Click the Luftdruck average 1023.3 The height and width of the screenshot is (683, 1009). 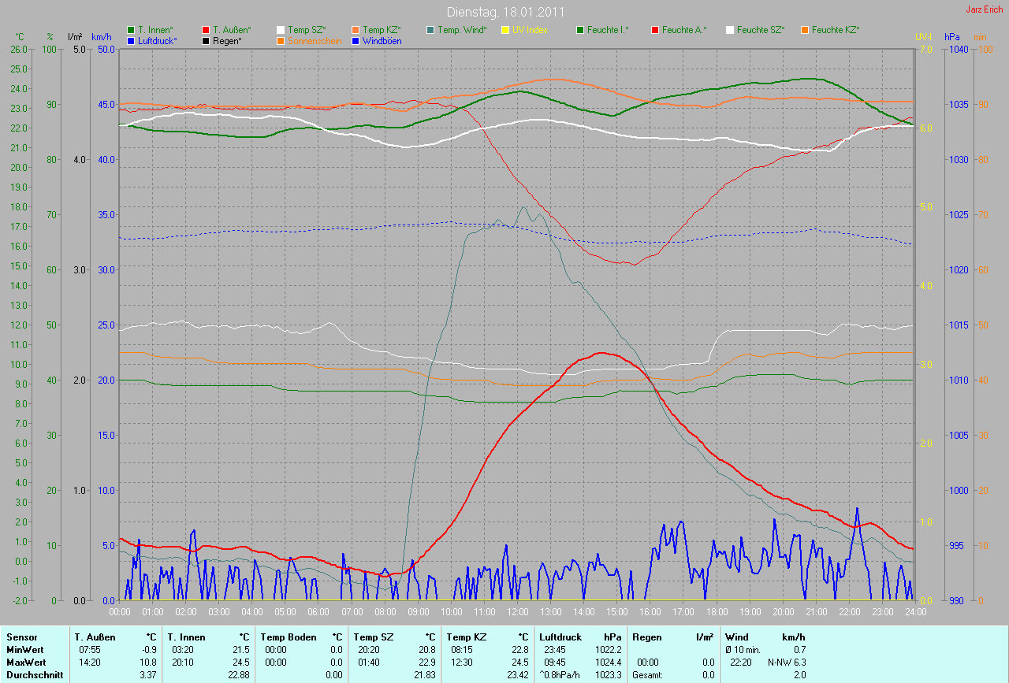610,675
